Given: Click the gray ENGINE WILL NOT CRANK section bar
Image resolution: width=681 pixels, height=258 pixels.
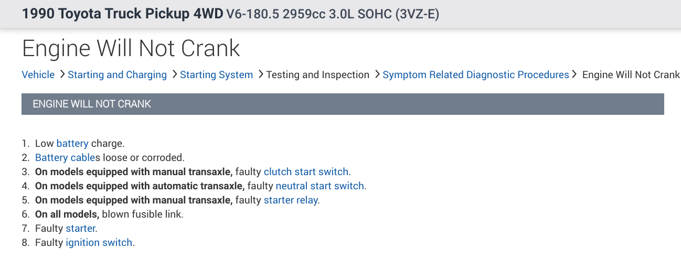Looking at the screenshot, I should click(343, 104).
